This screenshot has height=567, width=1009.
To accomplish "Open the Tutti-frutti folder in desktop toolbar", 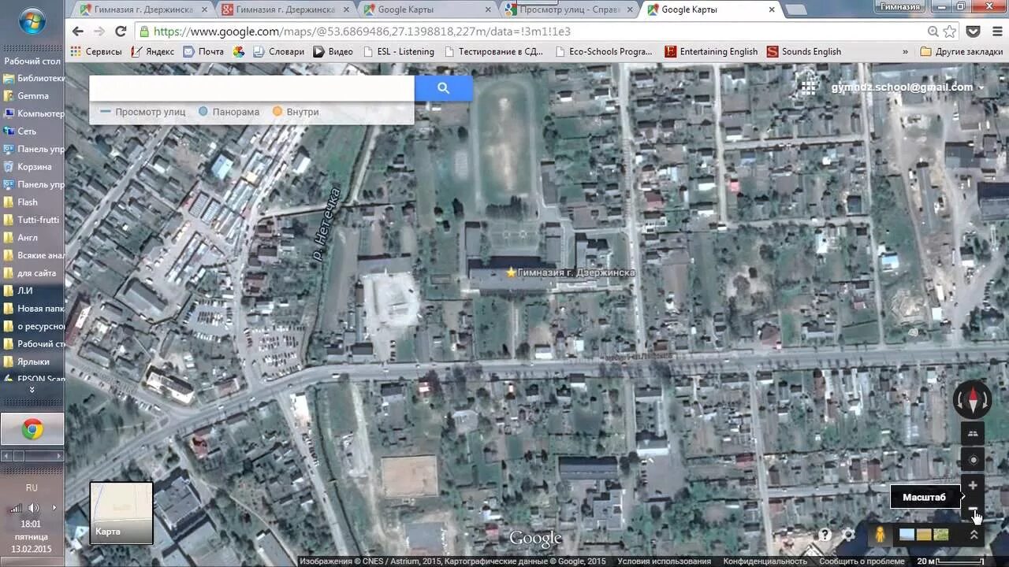I will pyautogui.click(x=33, y=220).
